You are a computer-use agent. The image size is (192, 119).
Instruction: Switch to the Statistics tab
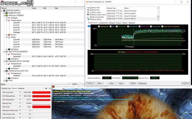(x=132, y=23)
